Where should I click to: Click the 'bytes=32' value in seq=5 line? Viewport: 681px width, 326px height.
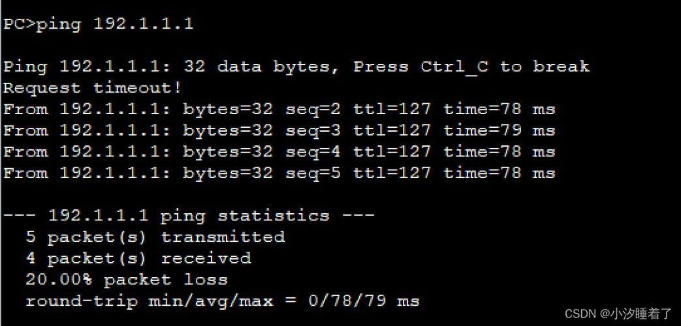coord(228,173)
